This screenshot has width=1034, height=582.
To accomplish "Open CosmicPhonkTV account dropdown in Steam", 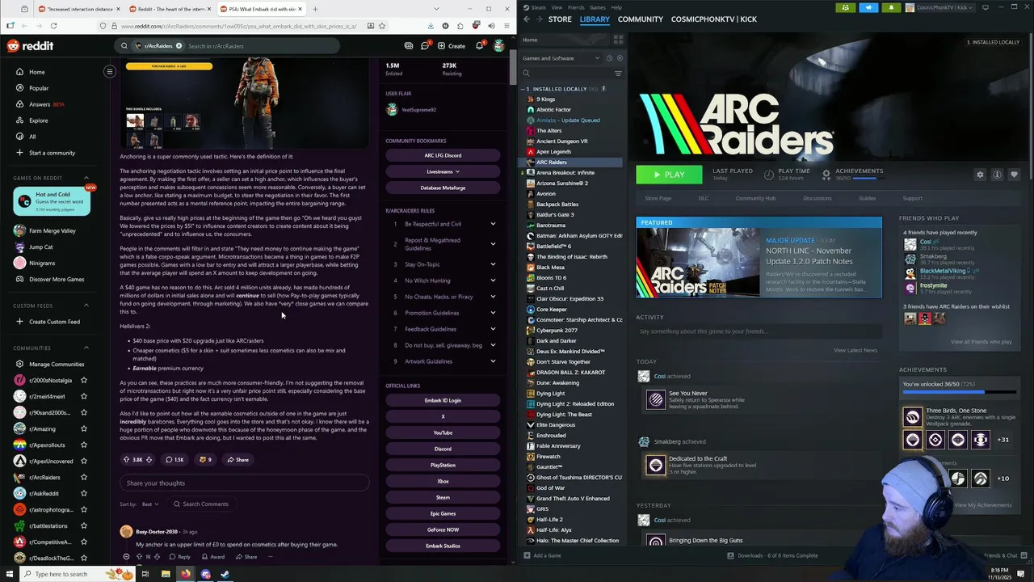I will click(x=941, y=7).
